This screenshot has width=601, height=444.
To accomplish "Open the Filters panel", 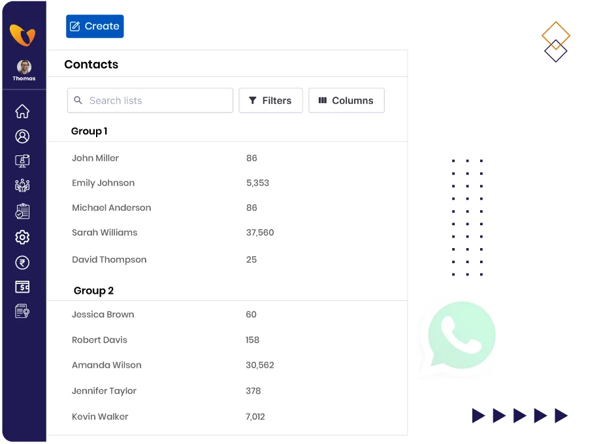I will (270, 101).
